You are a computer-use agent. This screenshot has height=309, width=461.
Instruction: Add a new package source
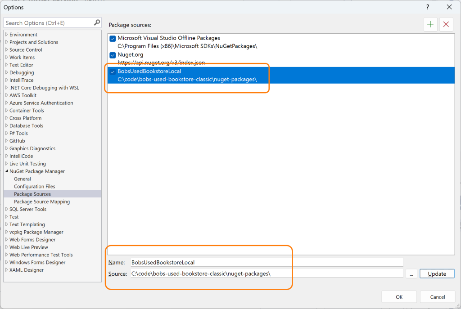[x=430, y=24]
